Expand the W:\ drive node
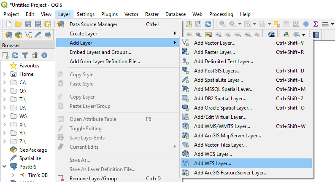Image resolution: width=335 pixels, height=182 pixels. click(5, 116)
